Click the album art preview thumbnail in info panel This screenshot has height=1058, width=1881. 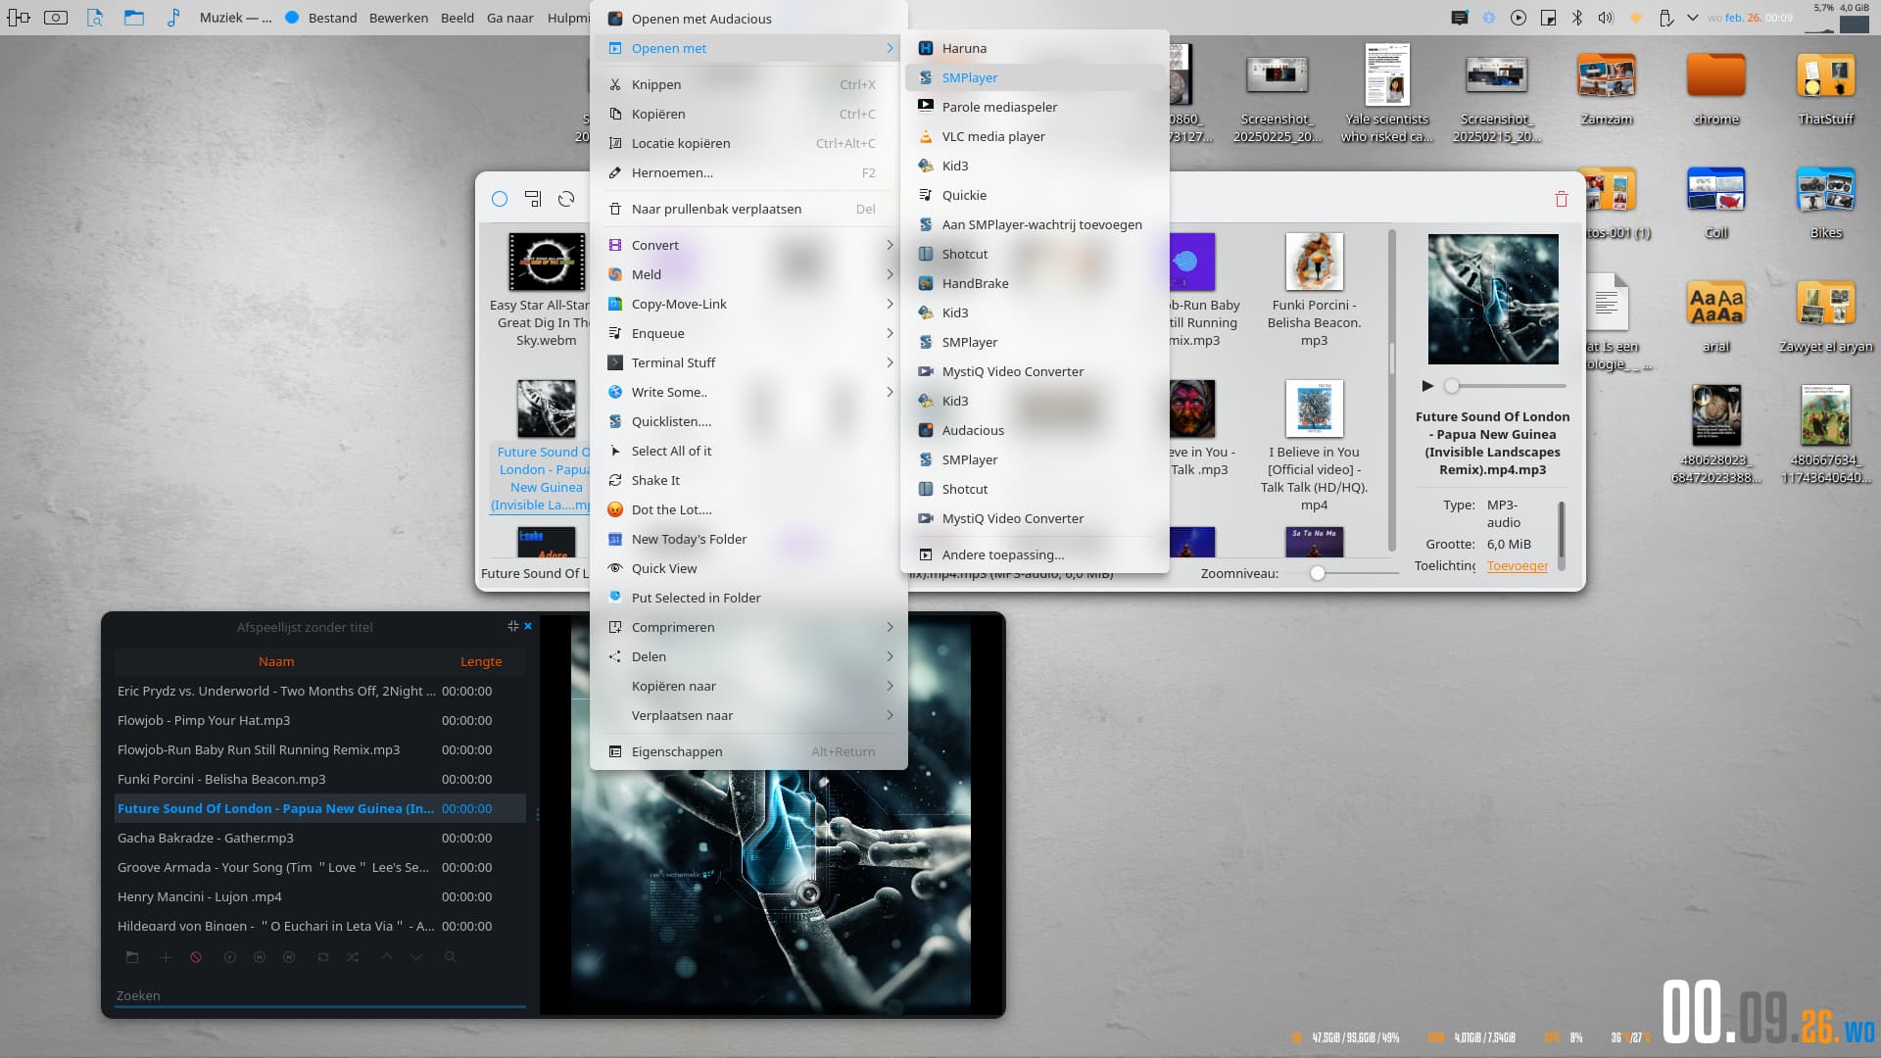[x=1493, y=299]
